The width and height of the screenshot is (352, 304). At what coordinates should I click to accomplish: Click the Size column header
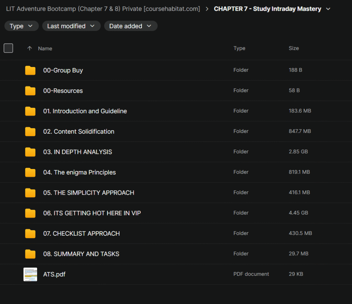[294, 48]
